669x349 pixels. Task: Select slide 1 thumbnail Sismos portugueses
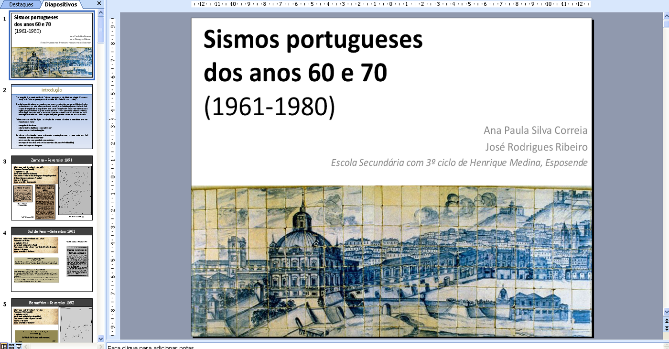point(52,45)
